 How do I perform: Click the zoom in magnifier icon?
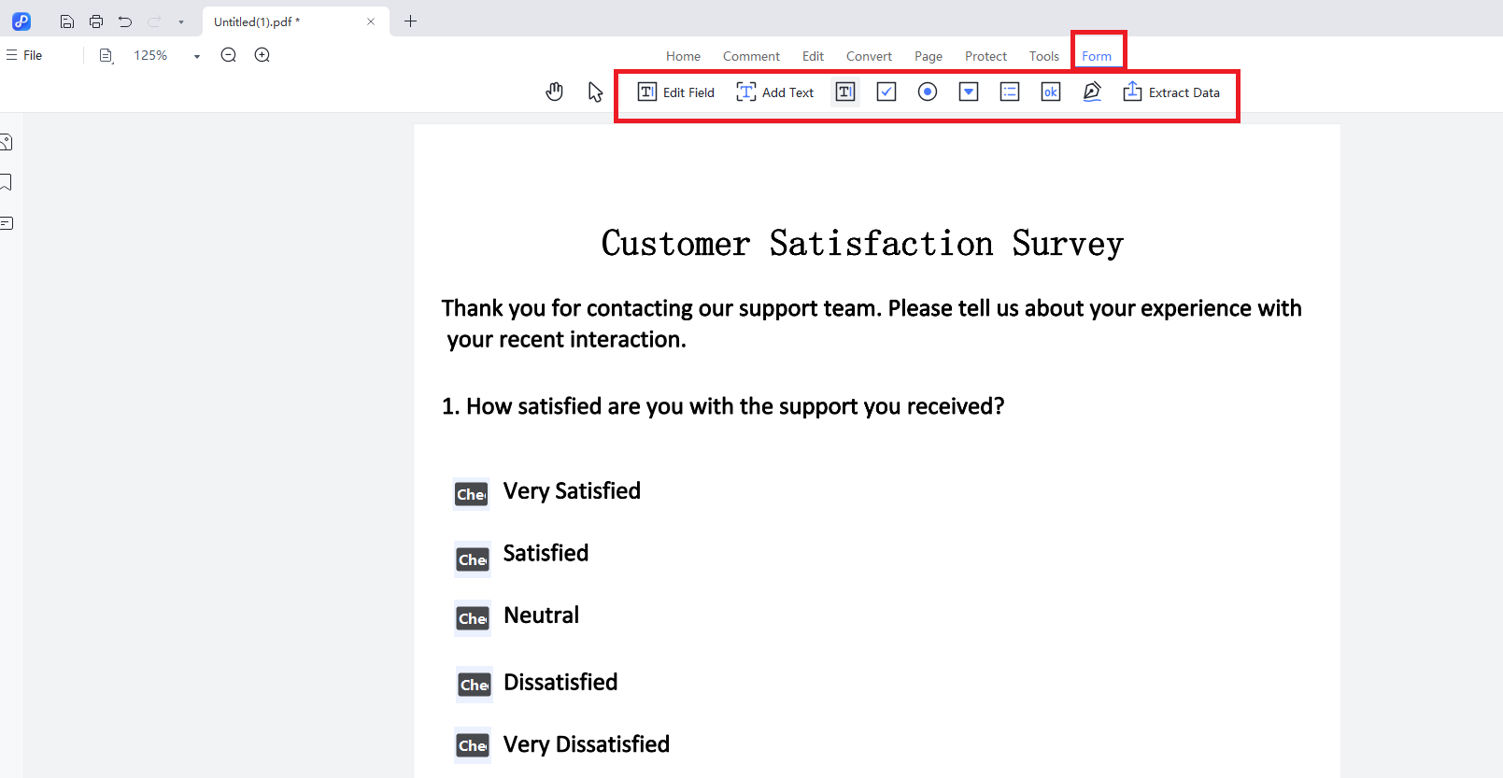(x=262, y=55)
